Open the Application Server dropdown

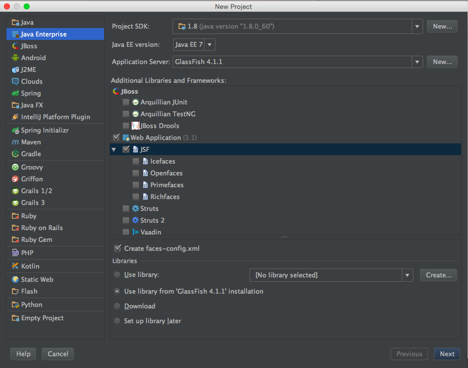point(417,62)
